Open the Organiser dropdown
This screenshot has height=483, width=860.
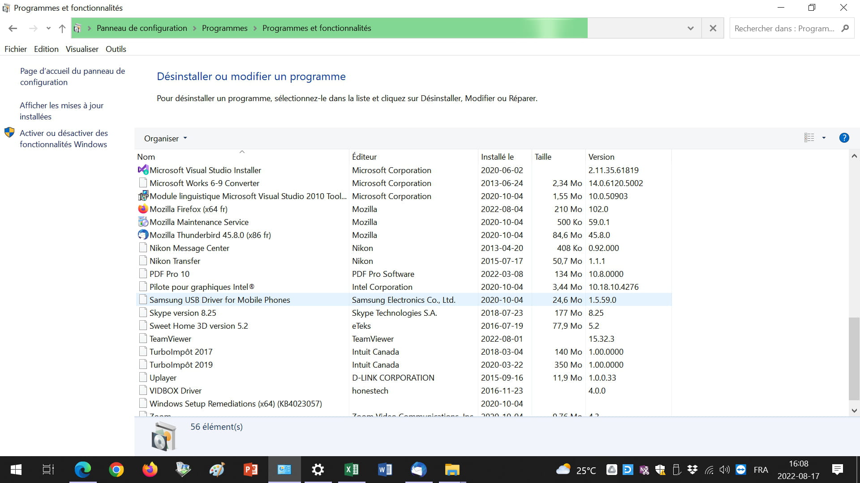(165, 138)
